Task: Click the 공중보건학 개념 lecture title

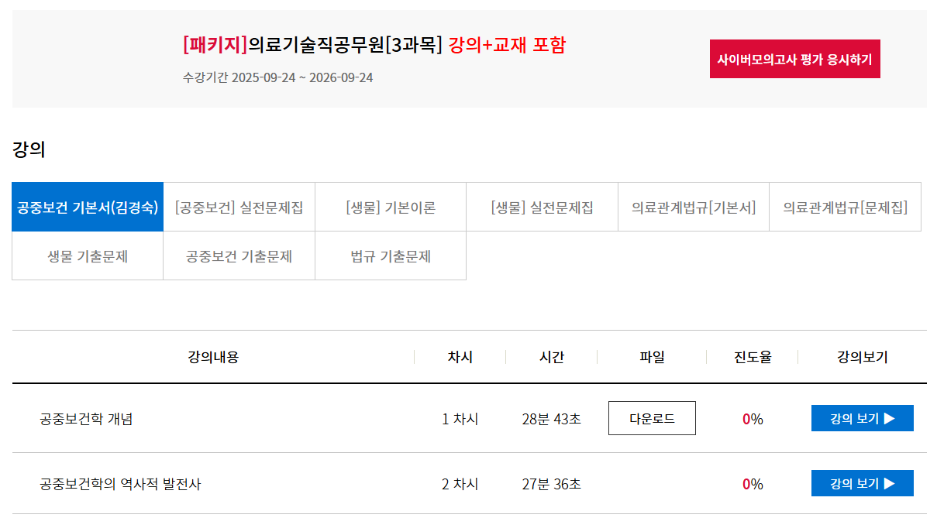Action: [86, 420]
